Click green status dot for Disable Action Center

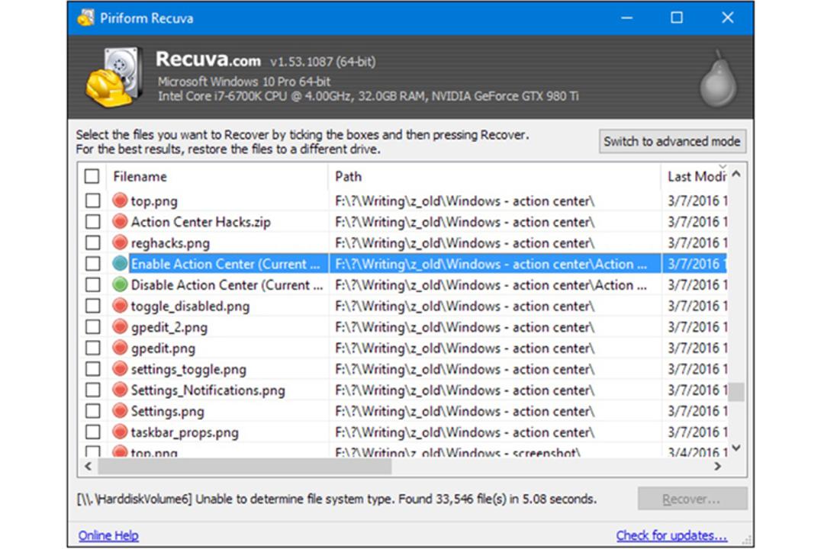click(120, 284)
